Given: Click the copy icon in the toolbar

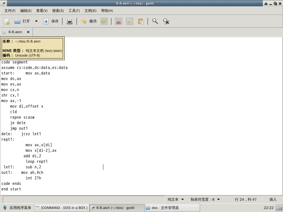Looking at the screenshot, I should click(130, 21).
